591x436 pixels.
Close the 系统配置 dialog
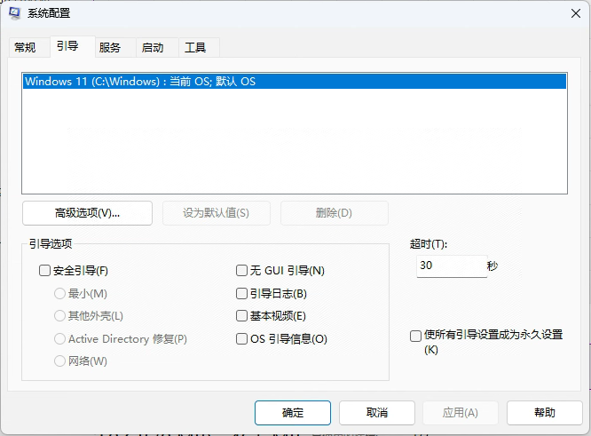576,13
